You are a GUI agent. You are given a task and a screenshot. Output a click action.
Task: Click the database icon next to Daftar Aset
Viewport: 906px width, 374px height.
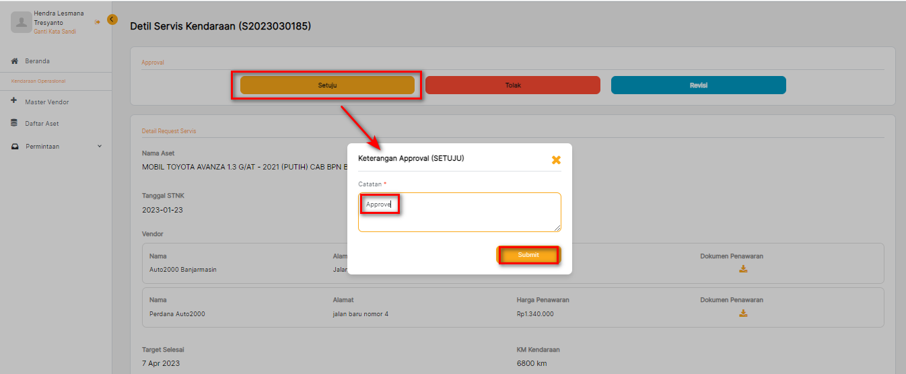click(14, 123)
